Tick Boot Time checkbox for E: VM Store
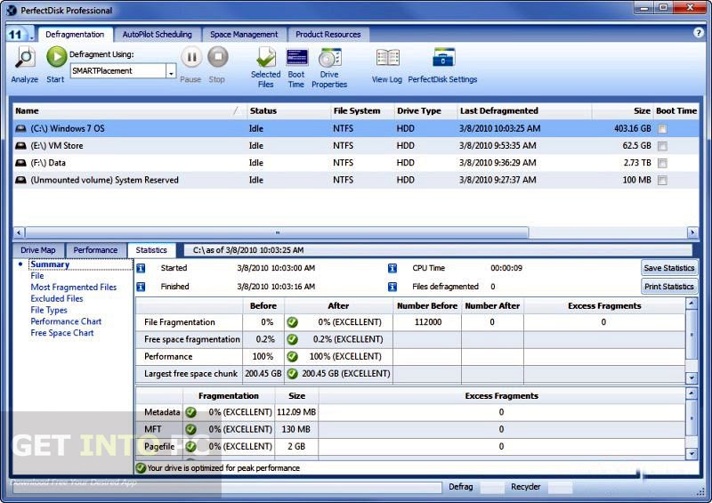The image size is (712, 503). (661, 146)
